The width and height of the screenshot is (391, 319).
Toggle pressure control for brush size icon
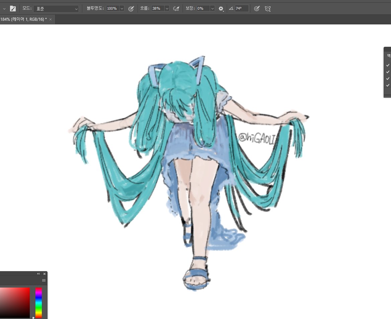pyautogui.click(x=257, y=9)
